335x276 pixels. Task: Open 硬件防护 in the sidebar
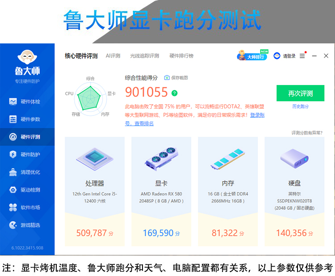27,154
